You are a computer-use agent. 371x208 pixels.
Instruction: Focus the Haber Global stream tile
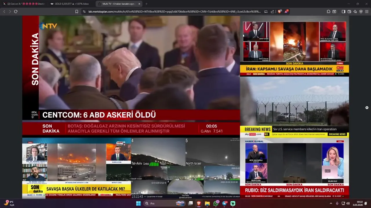[x=294, y=168]
